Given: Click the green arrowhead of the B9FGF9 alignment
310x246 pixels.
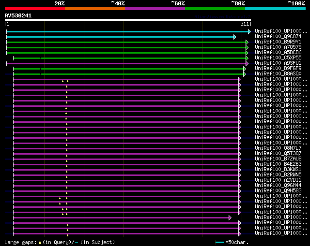Looking at the screenshot, I should (x=245, y=69).
